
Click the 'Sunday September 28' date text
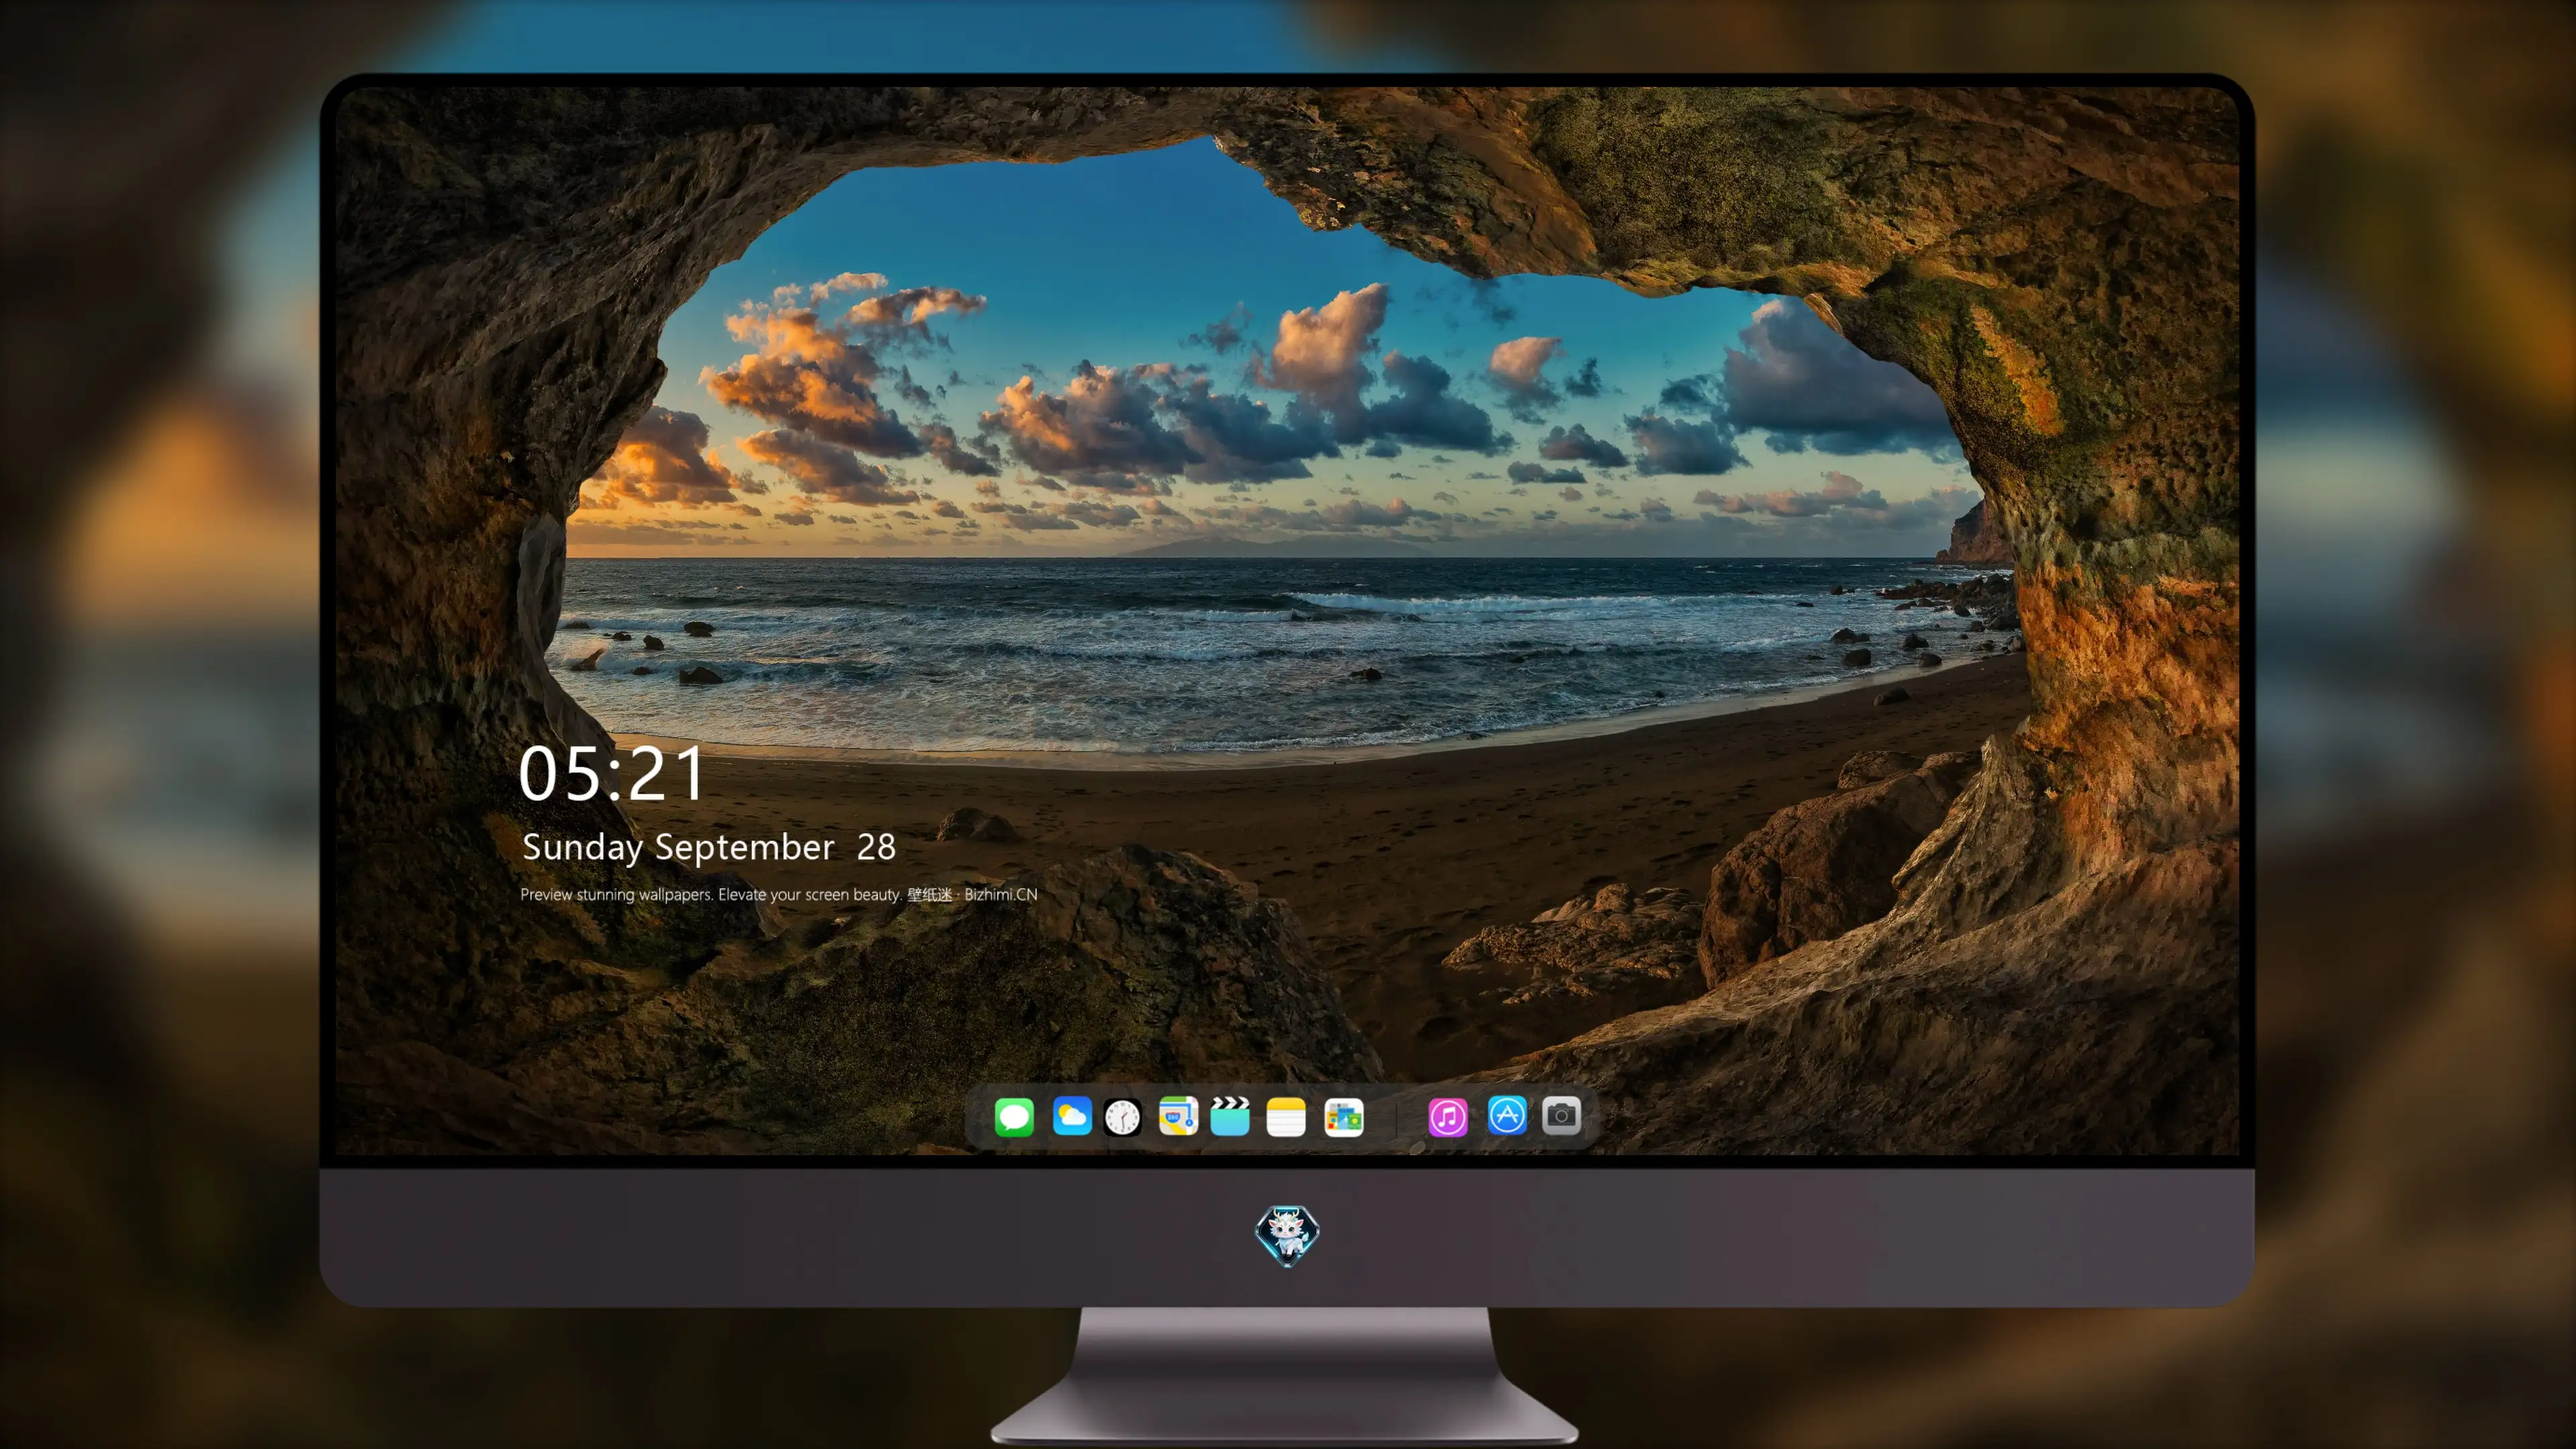pyautogui.click(x=709, y=847)
